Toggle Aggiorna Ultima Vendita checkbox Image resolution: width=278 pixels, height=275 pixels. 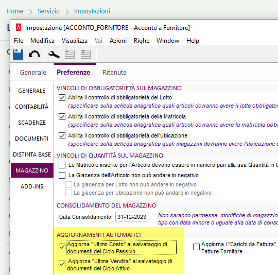62,264
